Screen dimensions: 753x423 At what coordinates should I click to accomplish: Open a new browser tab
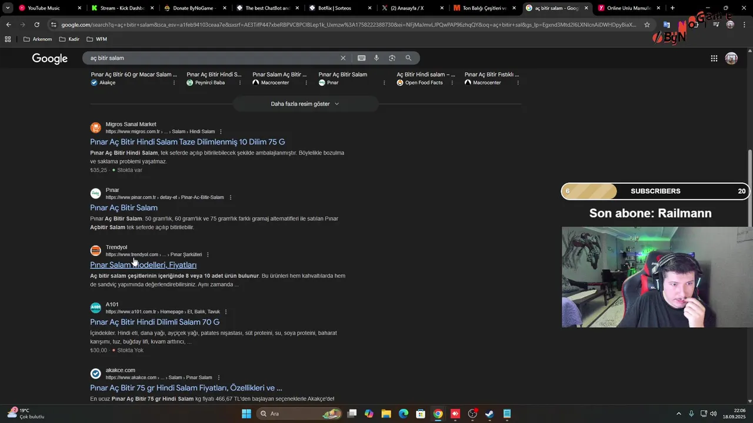(672, 8)
